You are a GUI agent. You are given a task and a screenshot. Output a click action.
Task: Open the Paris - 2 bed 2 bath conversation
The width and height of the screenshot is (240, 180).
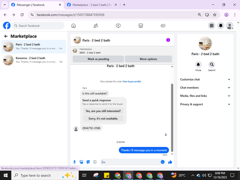34,47
